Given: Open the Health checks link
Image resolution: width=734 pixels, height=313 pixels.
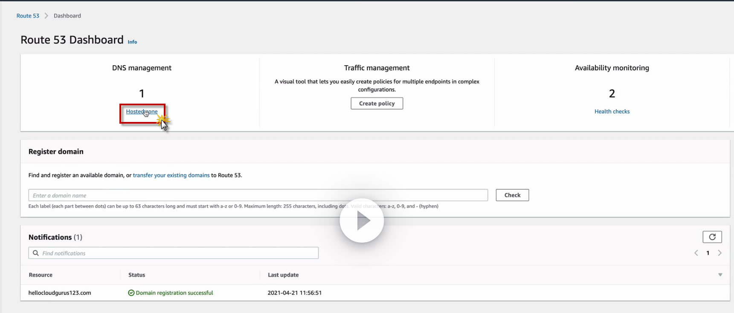Looking at the screenshot, I should (612, 111).
